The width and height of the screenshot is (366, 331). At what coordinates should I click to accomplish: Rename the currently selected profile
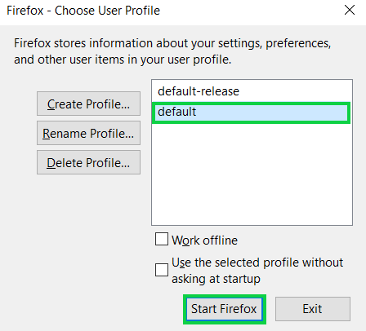pyautogui.click(x=88, y=133)
